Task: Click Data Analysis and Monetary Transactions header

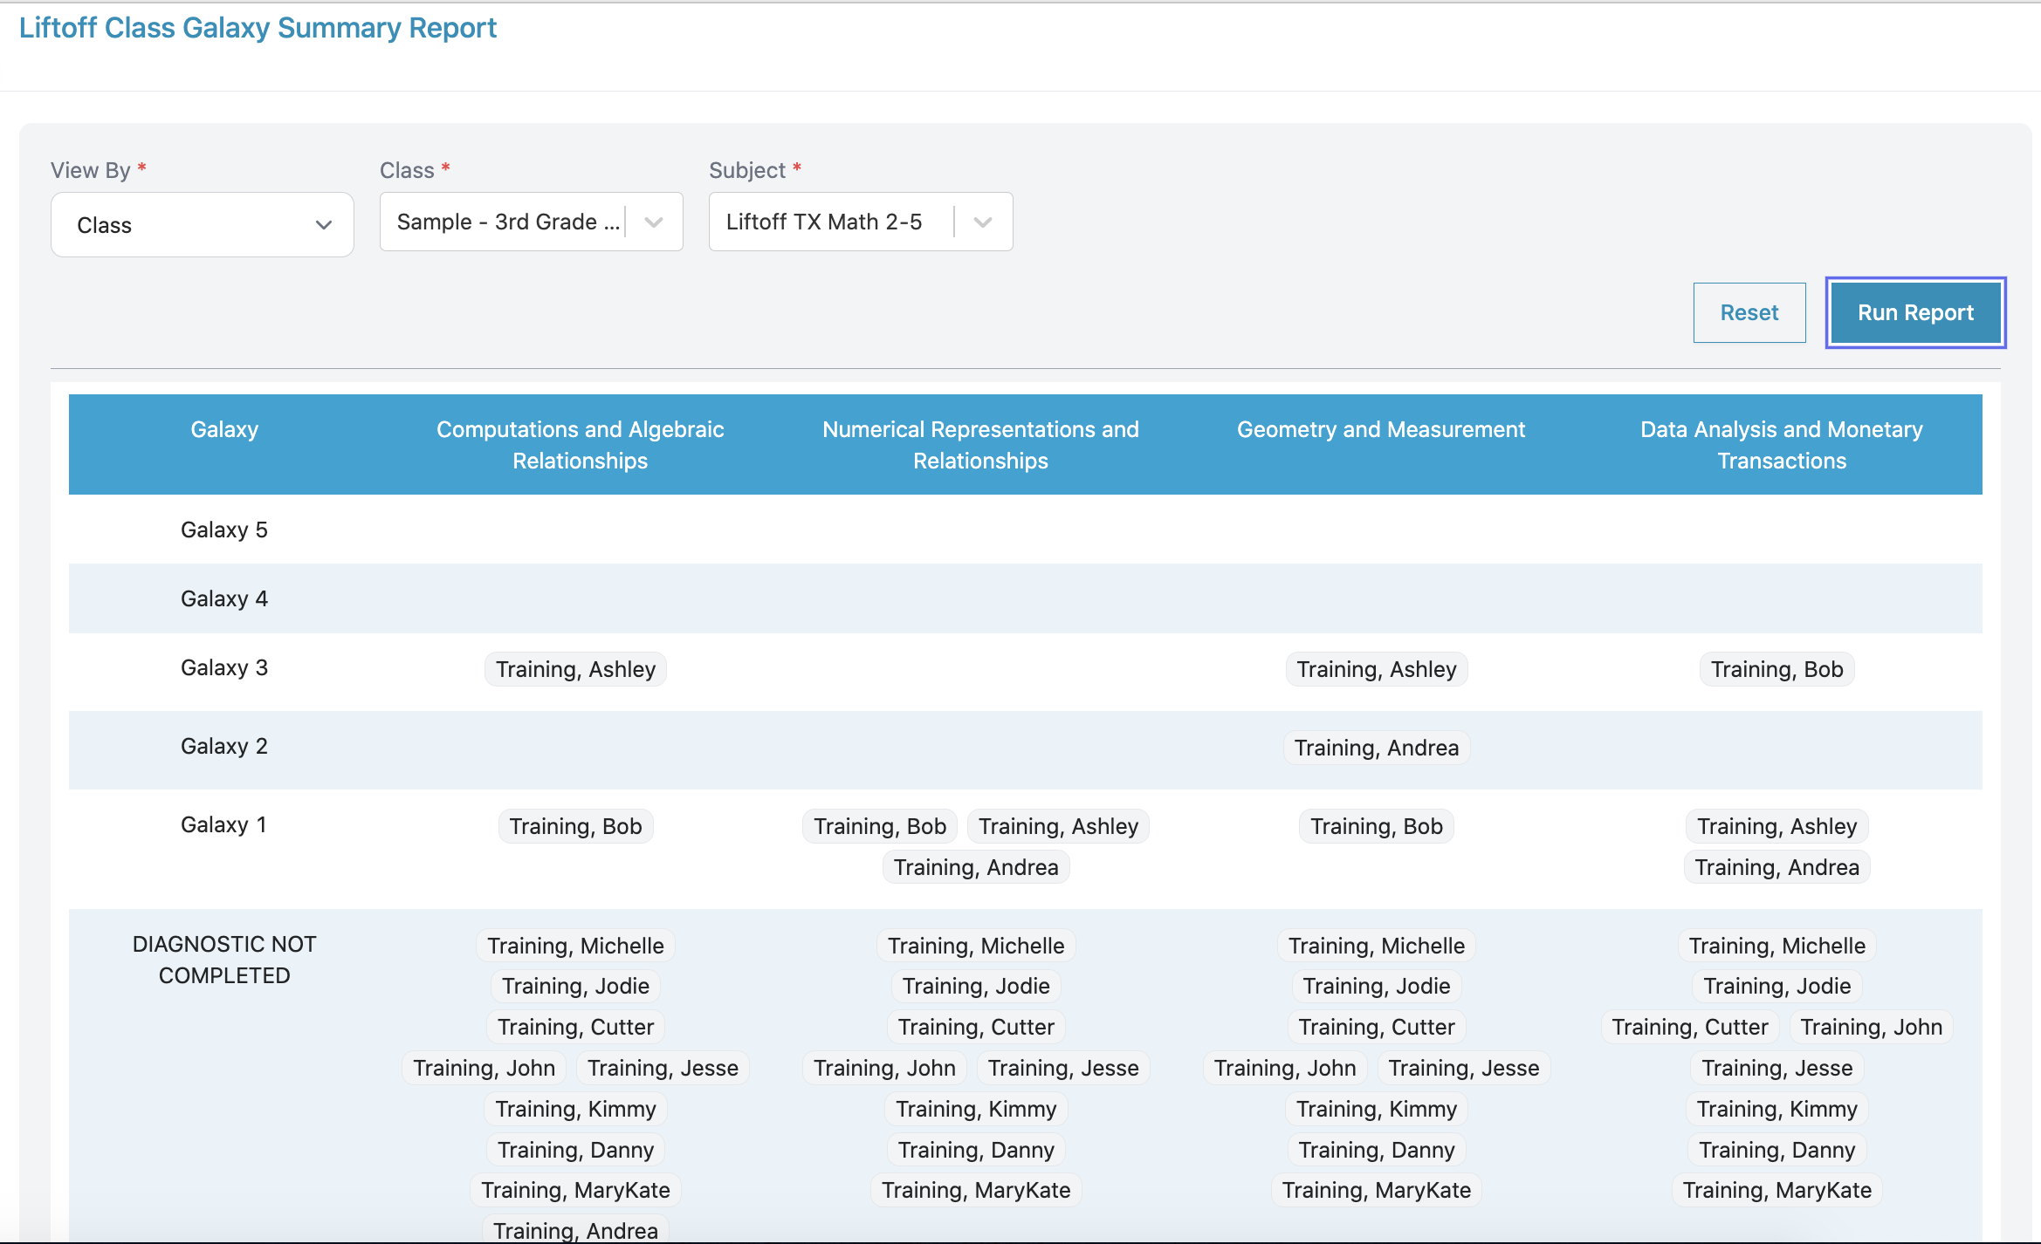Action: 1781,445
